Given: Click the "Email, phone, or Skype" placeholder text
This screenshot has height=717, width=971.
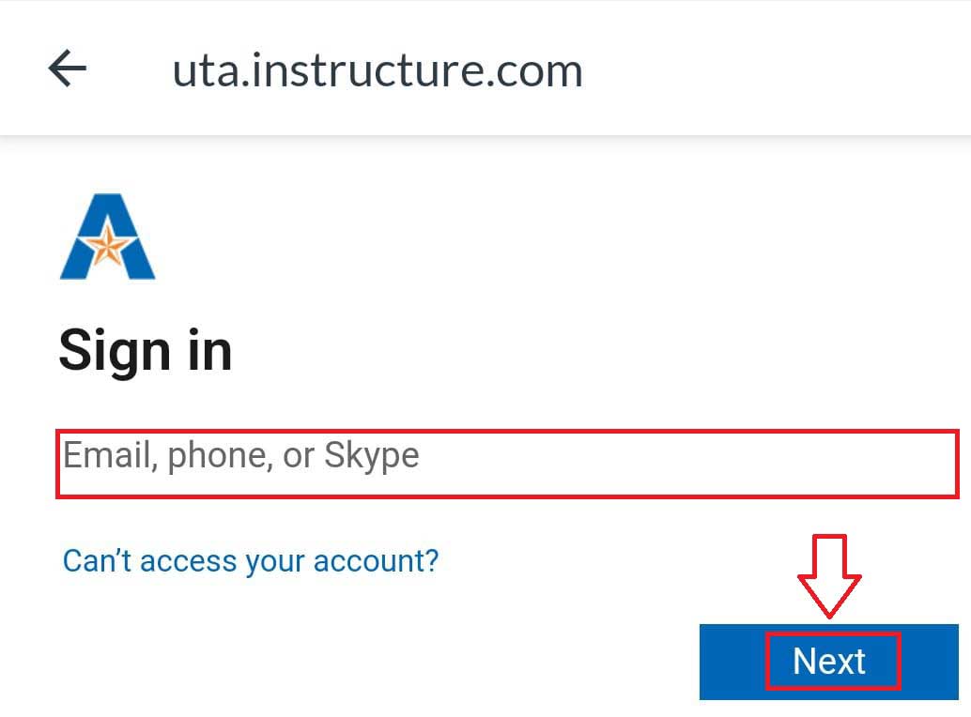Looking at the screenshot, I should (241, 456).
